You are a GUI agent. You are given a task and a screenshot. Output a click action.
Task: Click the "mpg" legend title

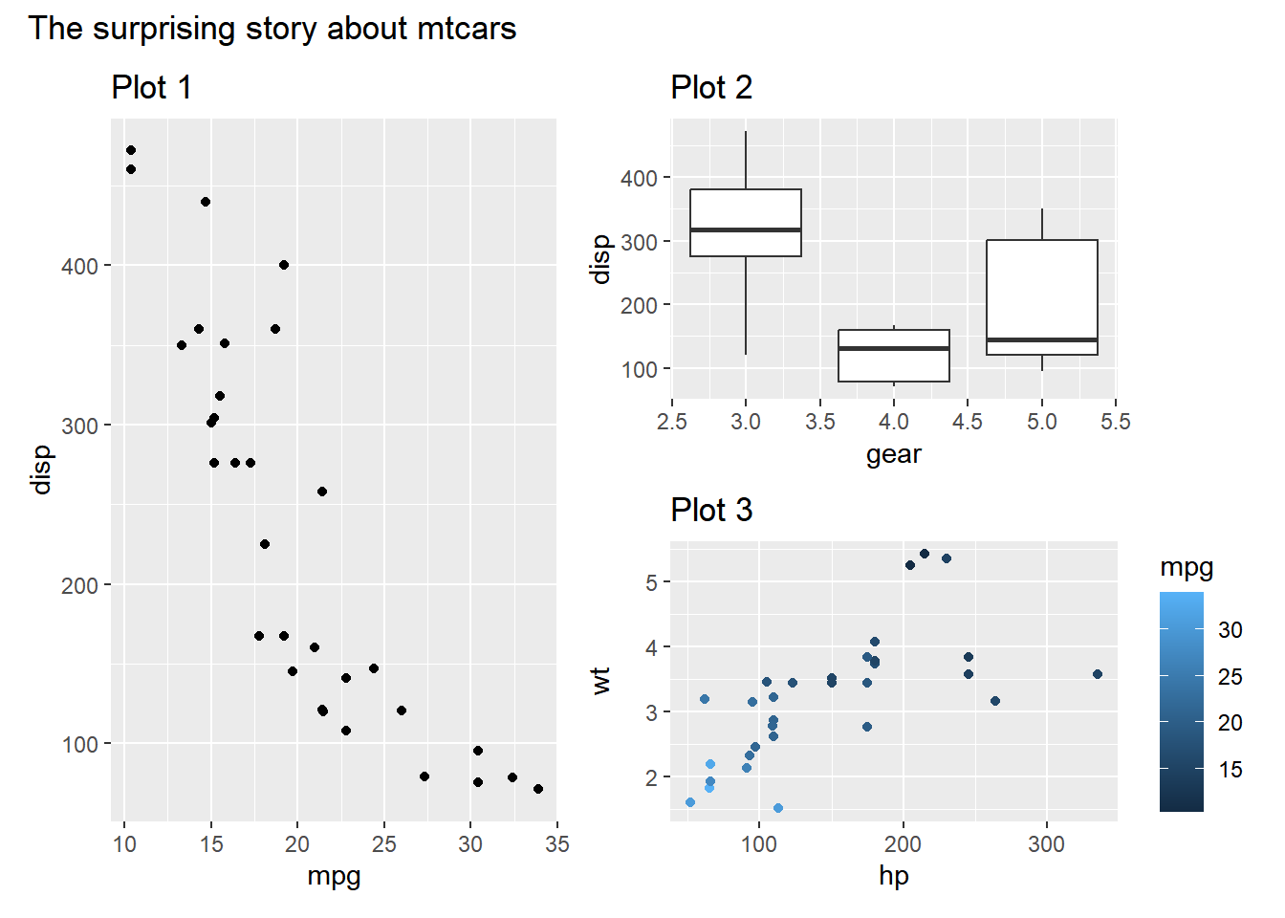pyautogui.click(x=1187, y=567)
